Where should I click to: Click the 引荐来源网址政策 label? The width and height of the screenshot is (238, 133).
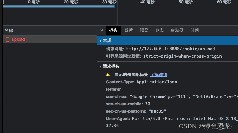point(124,56)
